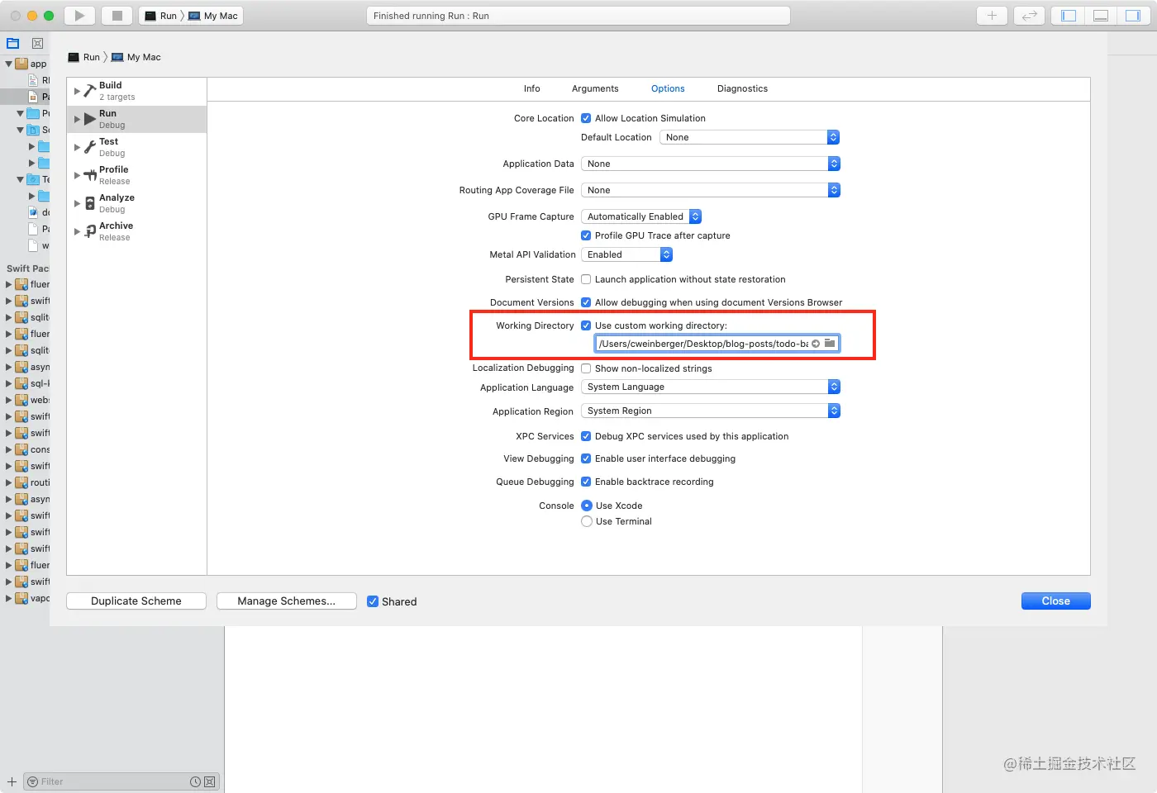
Task: Click the folder icon to choose working directory
Action: pos(830,343)
